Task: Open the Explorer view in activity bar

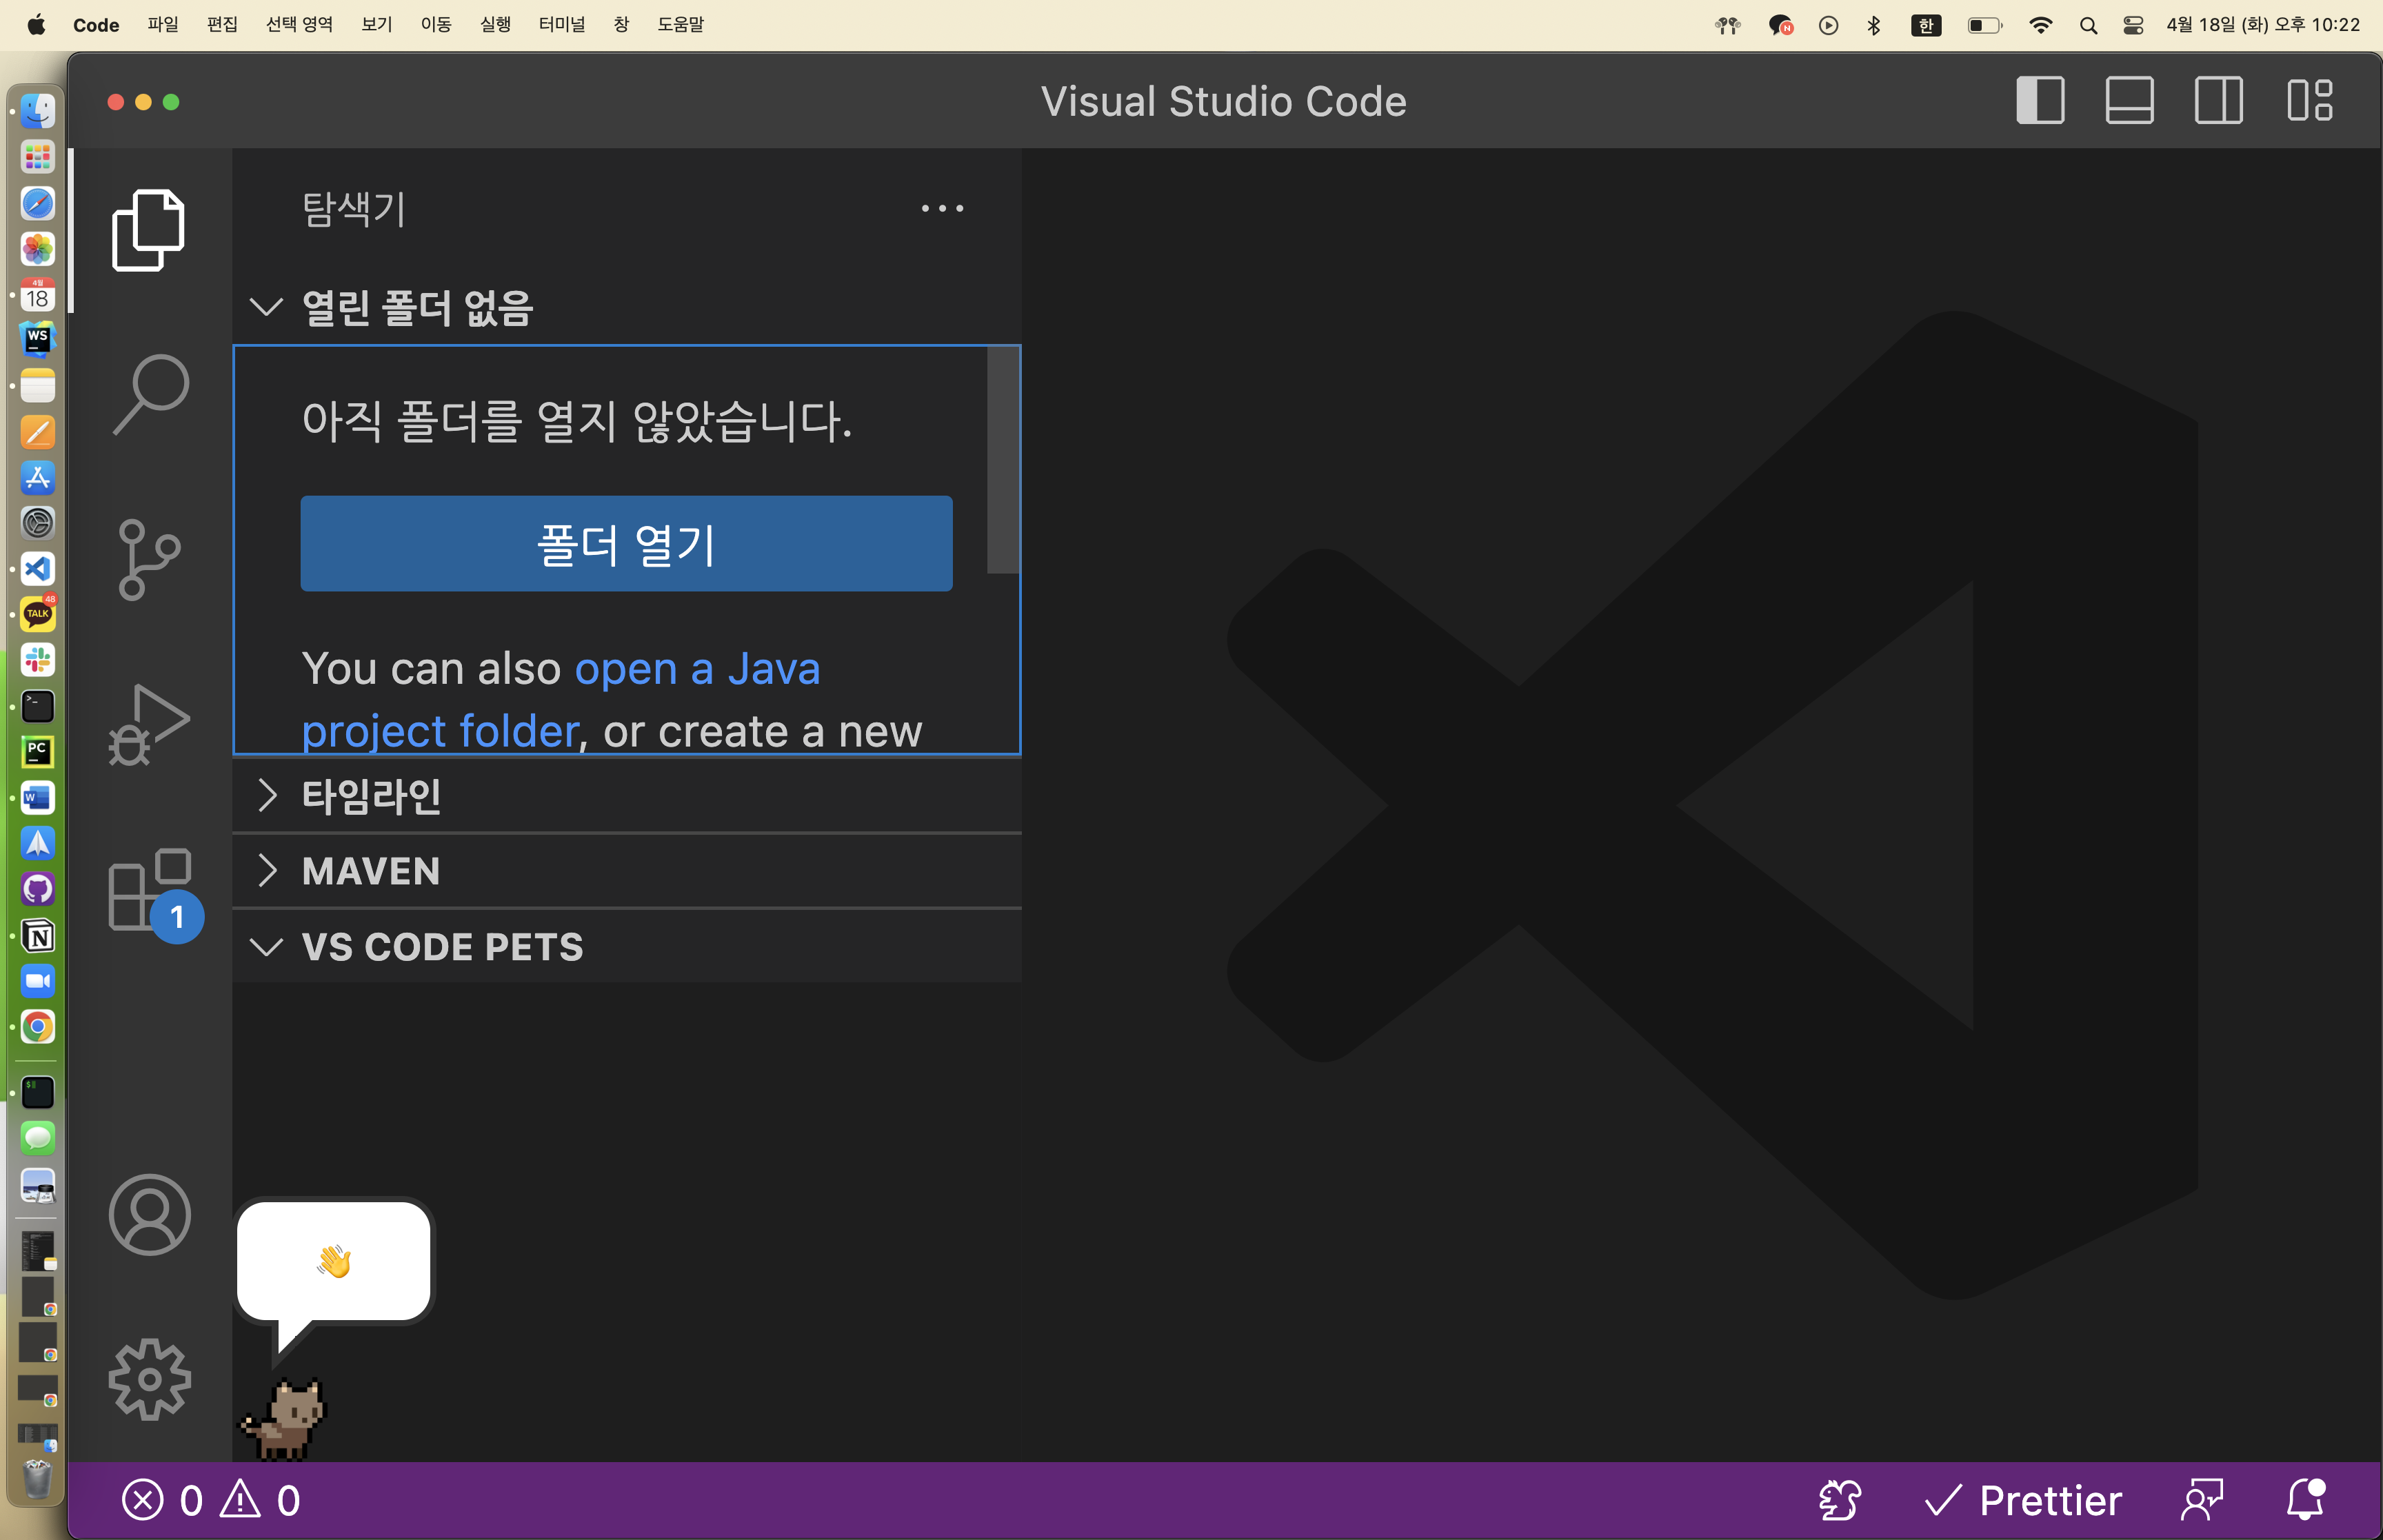Action: pos(148,230)
